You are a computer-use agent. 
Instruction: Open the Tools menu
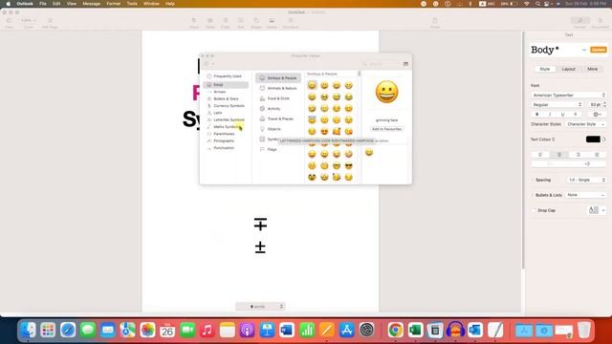pos(132,4)
